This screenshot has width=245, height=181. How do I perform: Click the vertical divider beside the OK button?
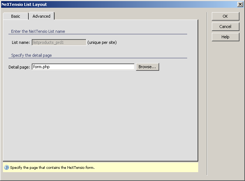point(207,92)
